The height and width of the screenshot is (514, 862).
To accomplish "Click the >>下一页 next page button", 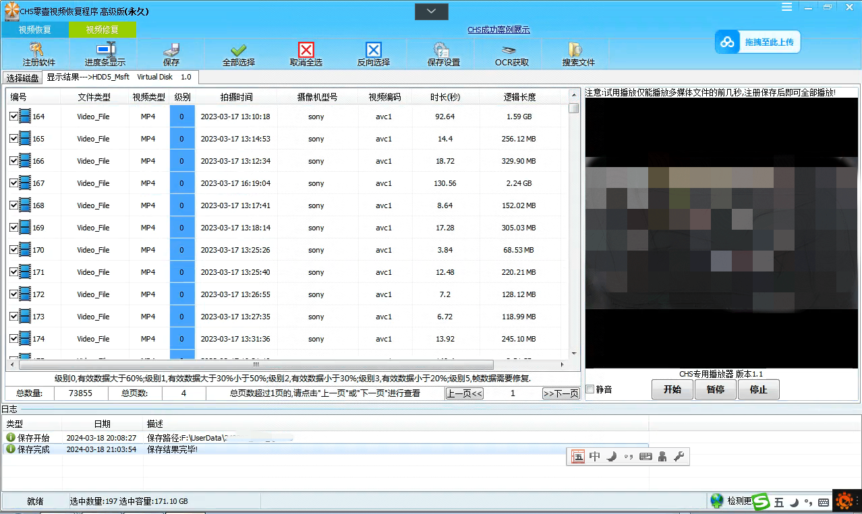I will [x=561, y=393].
